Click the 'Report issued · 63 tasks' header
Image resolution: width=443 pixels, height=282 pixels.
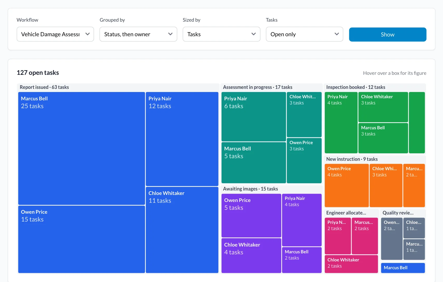tap(44, 87)
